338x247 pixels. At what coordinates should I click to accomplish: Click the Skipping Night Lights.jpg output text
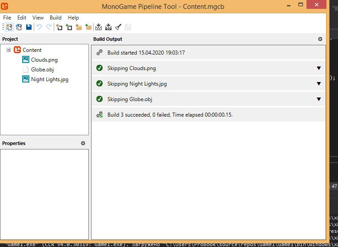pos(137,84)
